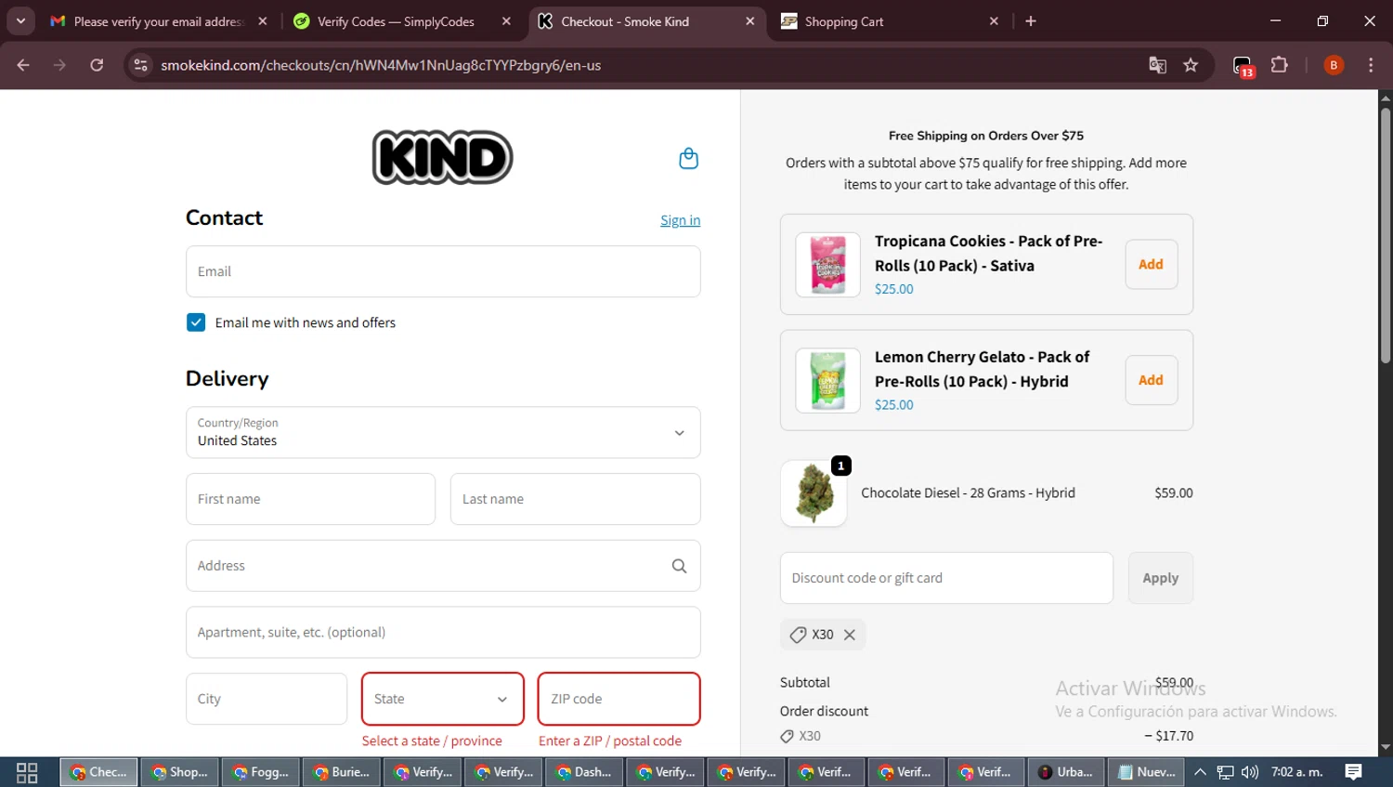1393x787 pixels.
Task: Open the Shop... taskbar Chrome window
Action: [180, 772]
